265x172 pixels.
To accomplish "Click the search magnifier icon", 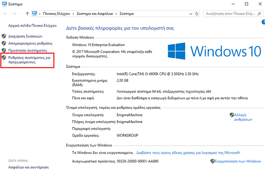I will [259, 14].
